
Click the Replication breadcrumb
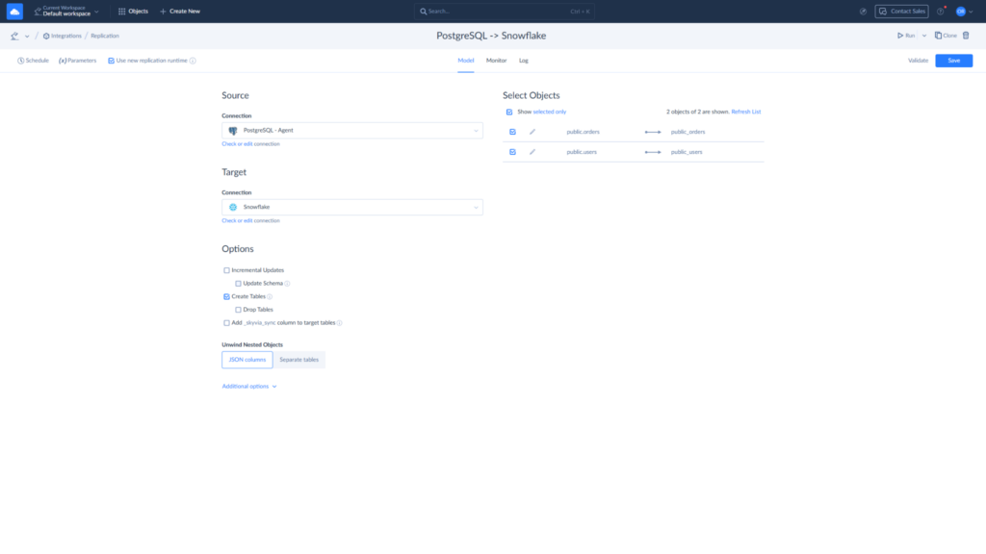point(104,36)
